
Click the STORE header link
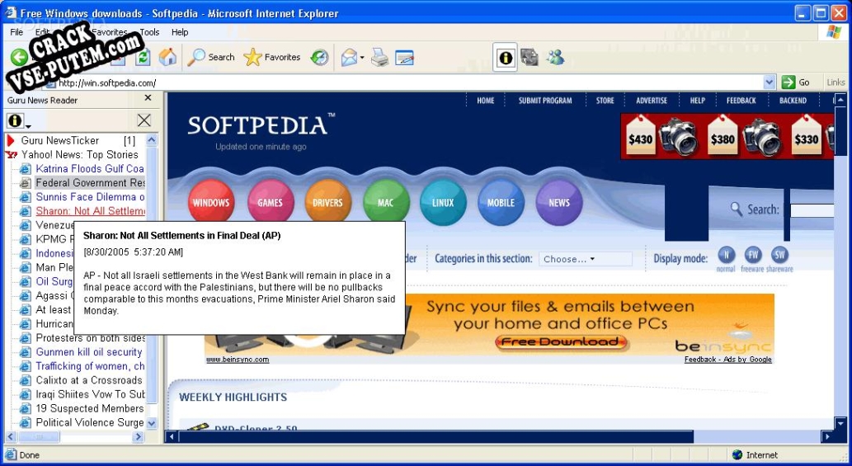(605, 101)
